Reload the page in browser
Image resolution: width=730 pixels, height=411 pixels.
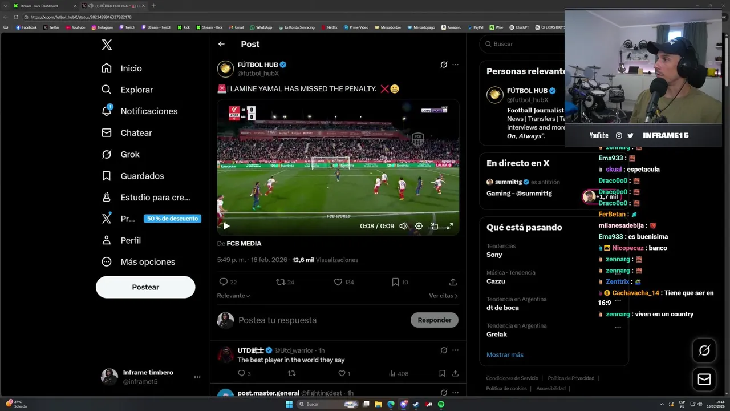15,17
